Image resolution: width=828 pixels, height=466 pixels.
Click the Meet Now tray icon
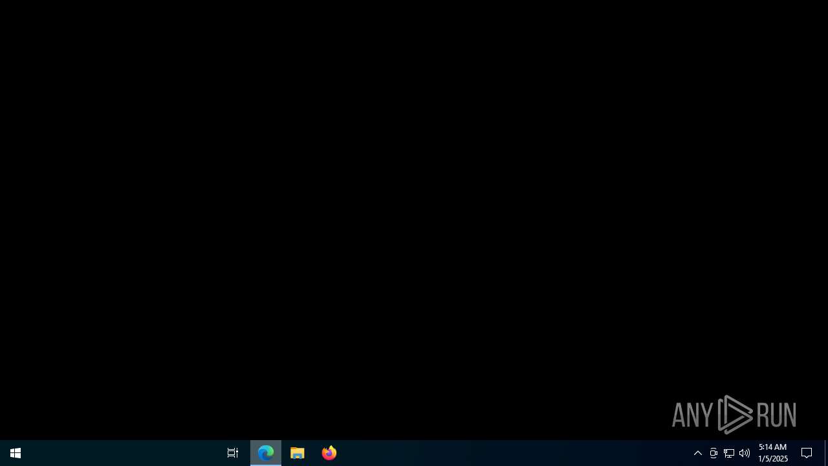(714, 453)
